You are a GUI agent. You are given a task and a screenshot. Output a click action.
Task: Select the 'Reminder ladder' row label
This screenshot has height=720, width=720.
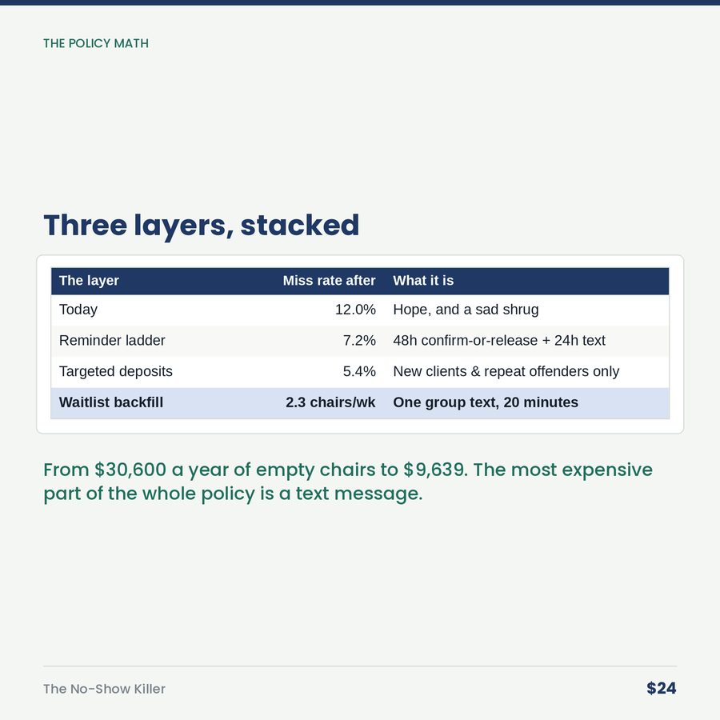(112, 341)
